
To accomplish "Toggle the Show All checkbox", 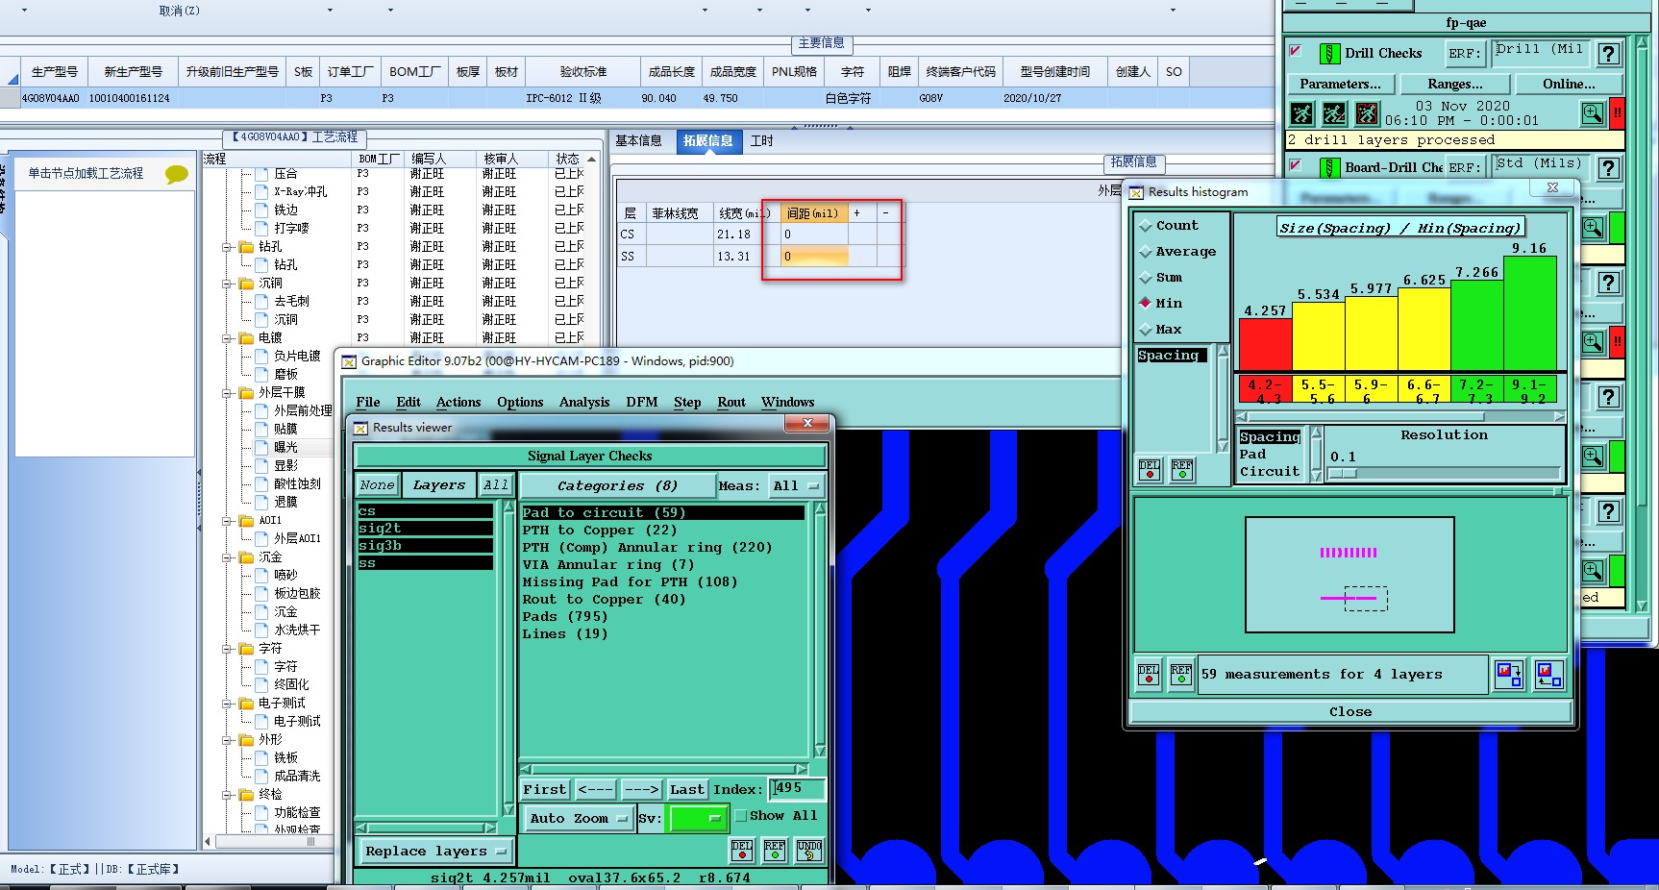I will pyautogui.click(x=741, y=816).
